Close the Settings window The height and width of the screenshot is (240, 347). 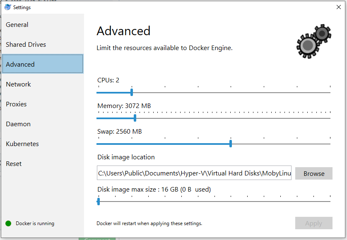[x=339, y=7]
